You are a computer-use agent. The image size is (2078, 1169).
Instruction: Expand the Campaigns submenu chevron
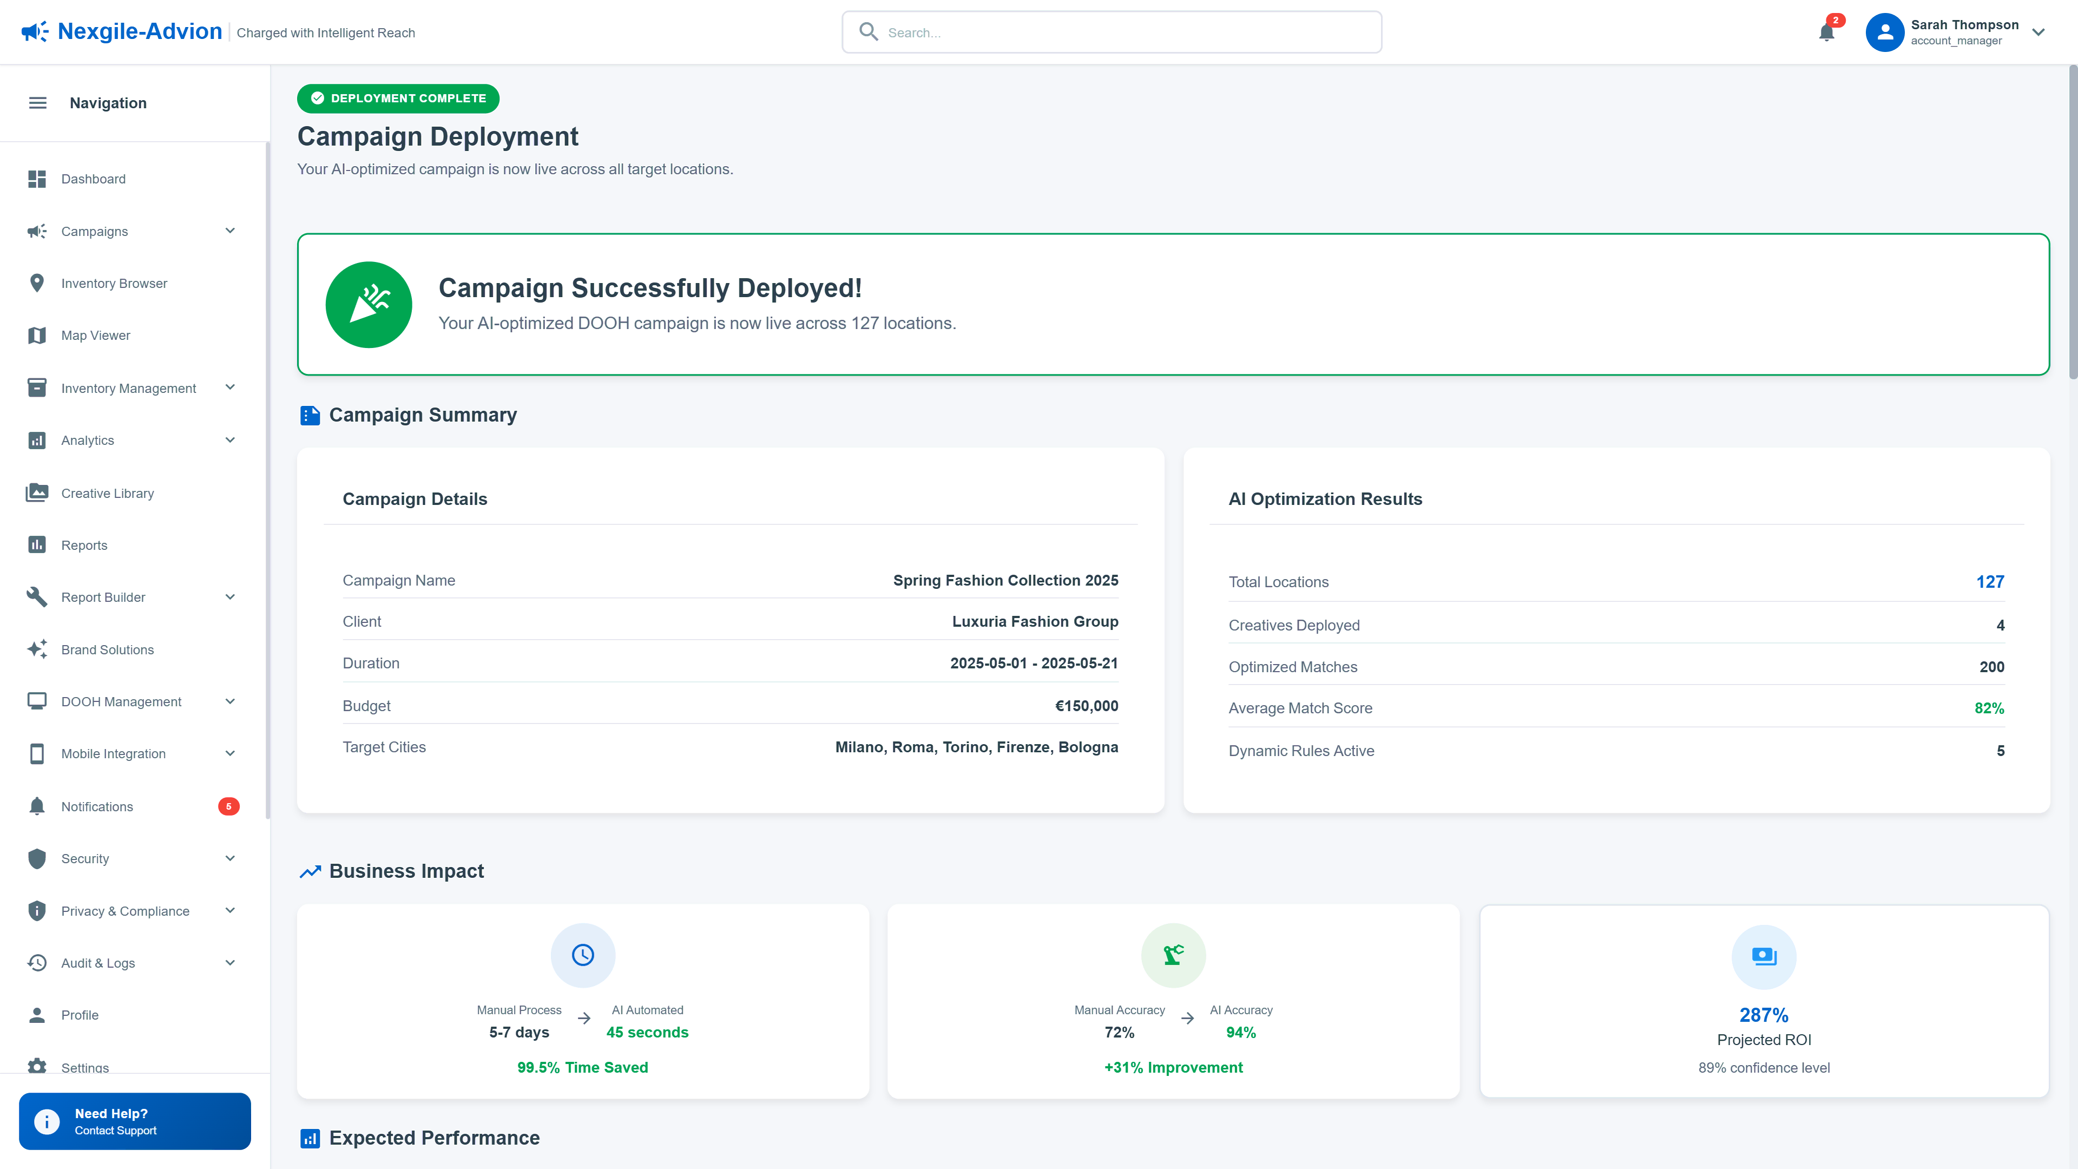[x=230, y=231]
